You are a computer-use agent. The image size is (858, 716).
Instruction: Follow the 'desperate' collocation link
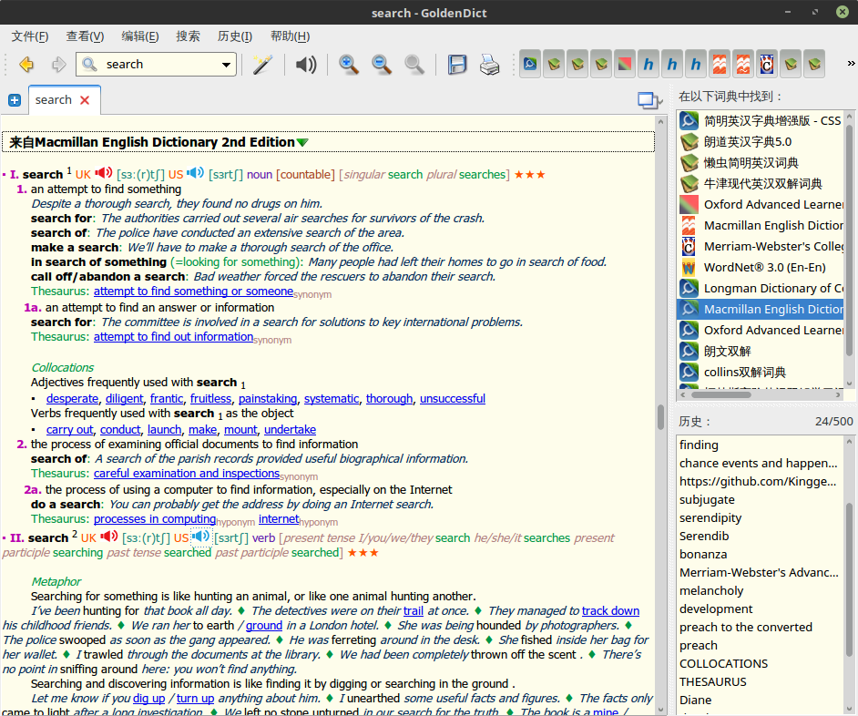[72, 398]
